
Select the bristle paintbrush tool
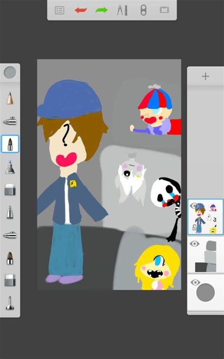10,258
